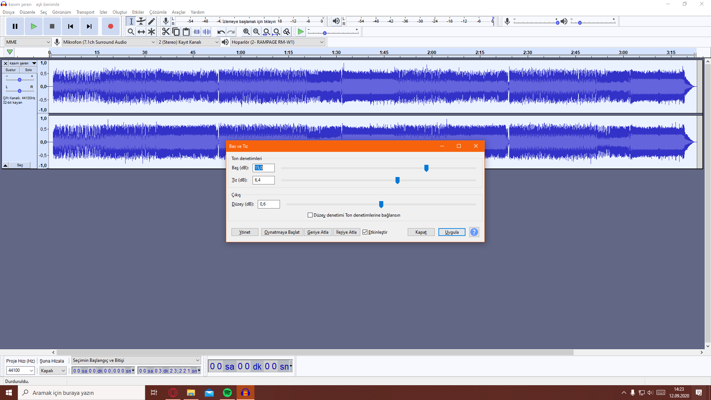This screenshot has width=711, height=400.
Task: Click the Paste clipboard icon
Action: coord(186,32)
